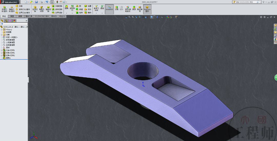Expand the 切除-拉伸2 feature node
The height and width of the screenshot is (141, 277).
pos(1,55)
